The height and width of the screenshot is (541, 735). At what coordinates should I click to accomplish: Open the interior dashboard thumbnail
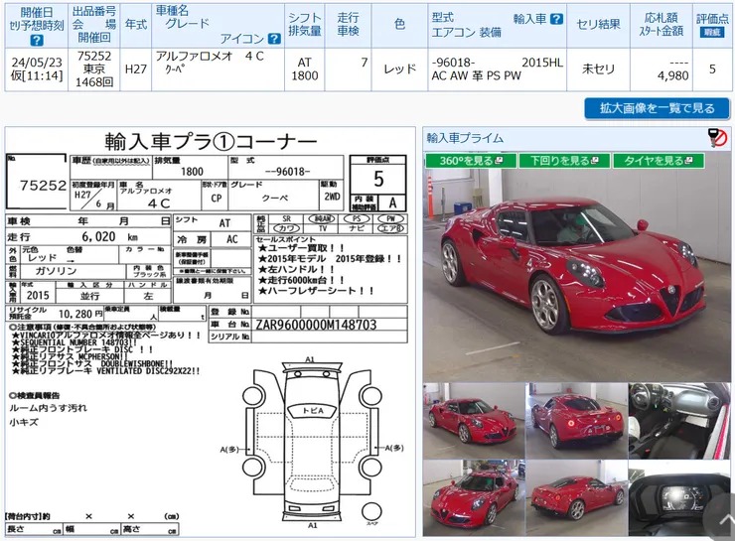679,417
